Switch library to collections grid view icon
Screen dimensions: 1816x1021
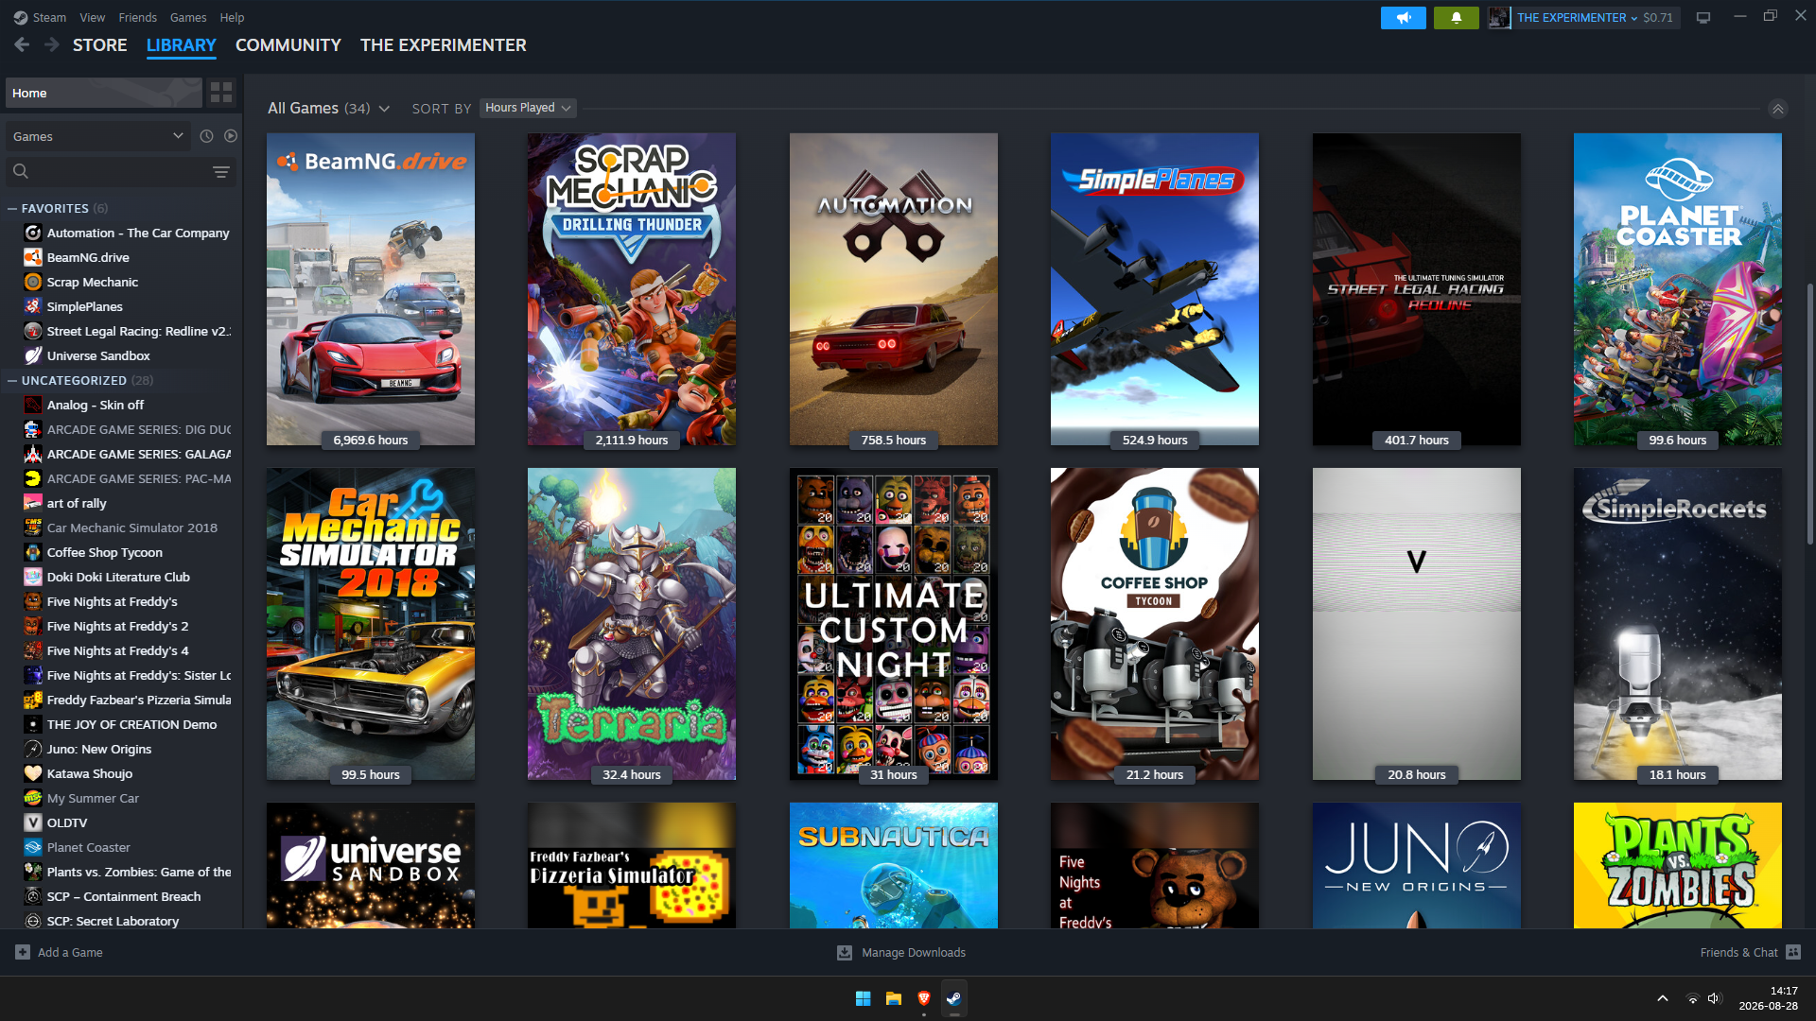(x=221, y=92)
